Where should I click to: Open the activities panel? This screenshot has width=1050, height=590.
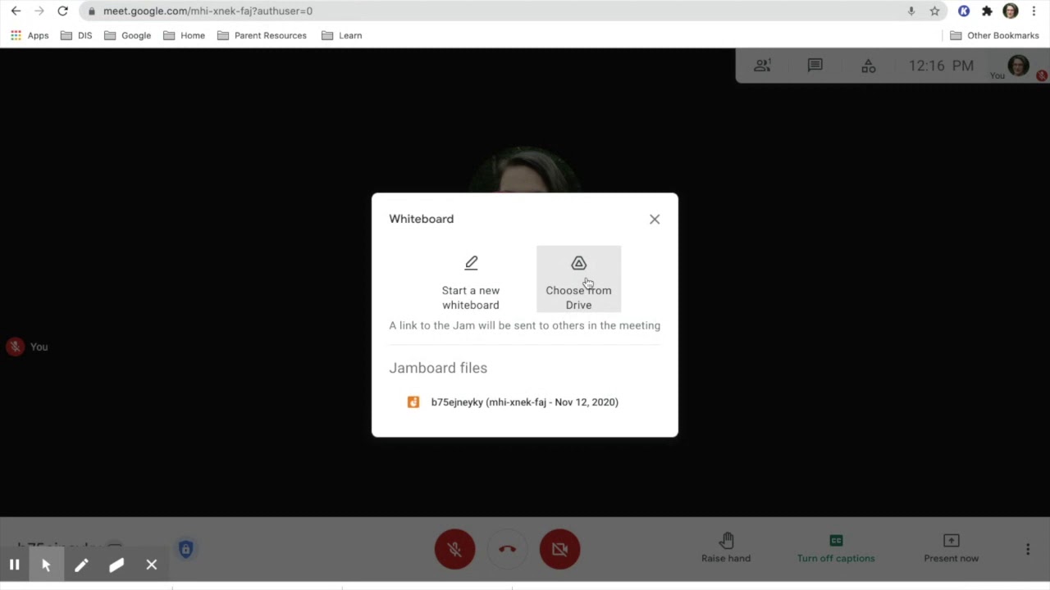click(x=868, y=66)
